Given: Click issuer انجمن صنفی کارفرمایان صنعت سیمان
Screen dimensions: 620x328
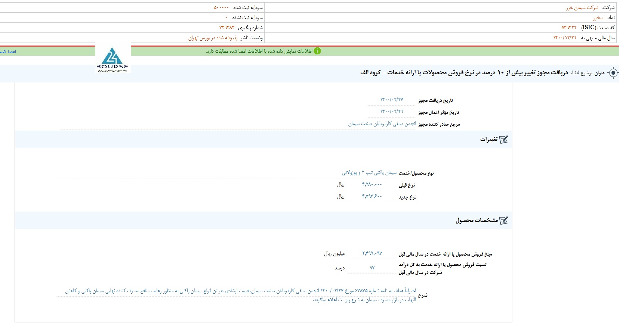Looking at the screenshot, I should point(382,124).
